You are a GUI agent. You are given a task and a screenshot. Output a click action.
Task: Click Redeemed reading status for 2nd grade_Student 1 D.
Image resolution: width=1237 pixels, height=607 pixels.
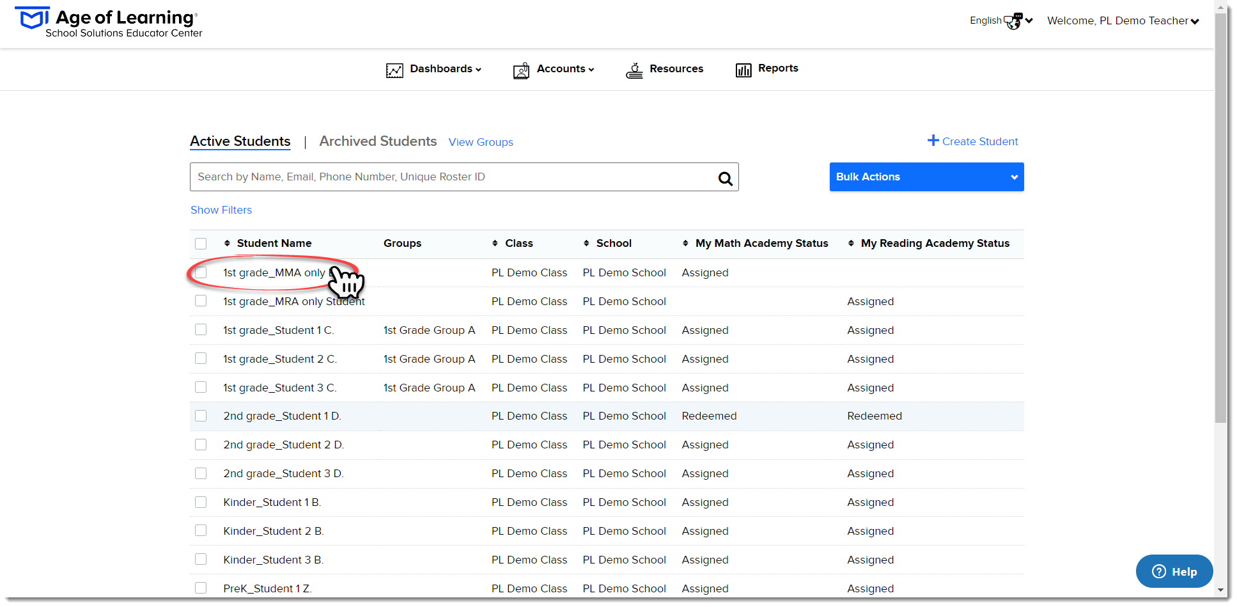[875, 416]
